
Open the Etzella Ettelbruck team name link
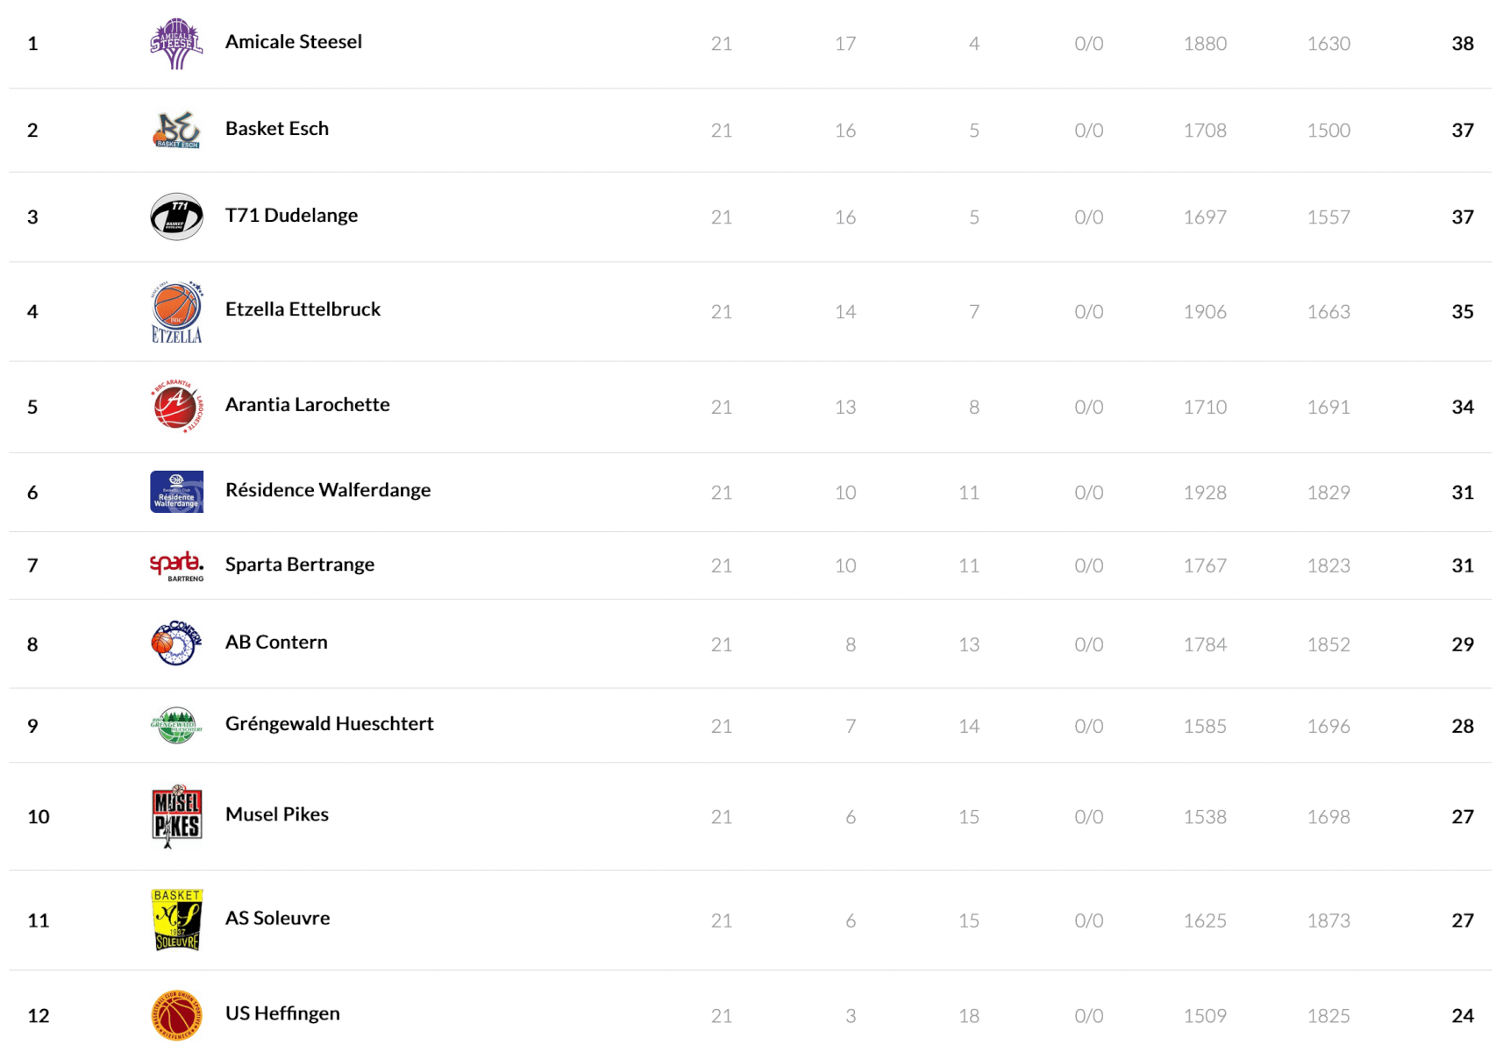click(x=303, y=309)
